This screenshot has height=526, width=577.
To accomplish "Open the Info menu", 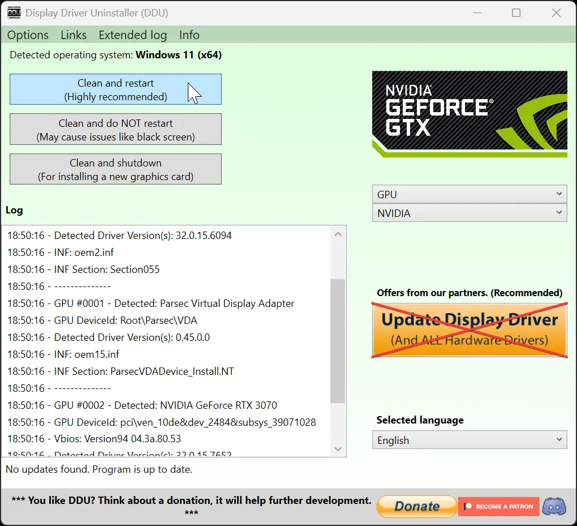I will (189, 35).
